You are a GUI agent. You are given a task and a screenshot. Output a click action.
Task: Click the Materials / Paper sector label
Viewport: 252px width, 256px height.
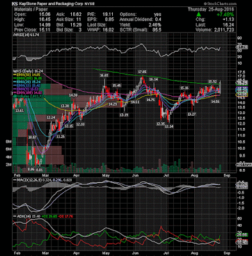coord(31,10)
